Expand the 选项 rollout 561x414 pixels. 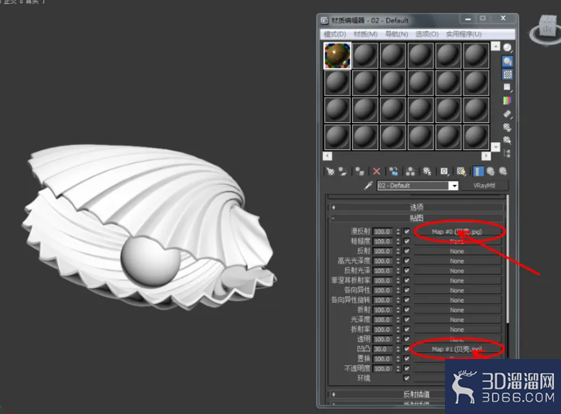pyautogui.click(x=416, y=207)
